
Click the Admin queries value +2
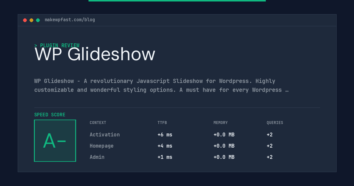coord(270,157)
